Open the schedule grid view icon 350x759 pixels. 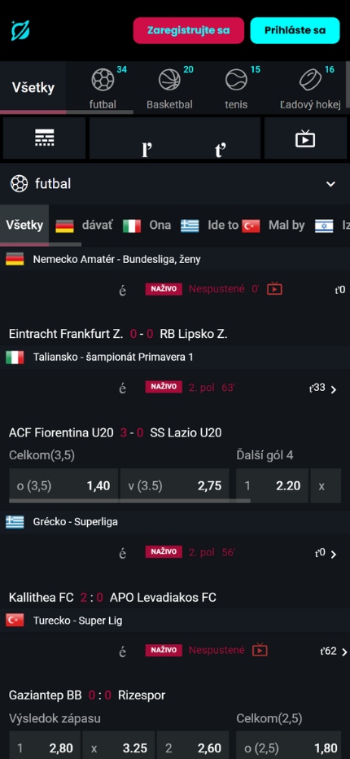tap(45, 138)
